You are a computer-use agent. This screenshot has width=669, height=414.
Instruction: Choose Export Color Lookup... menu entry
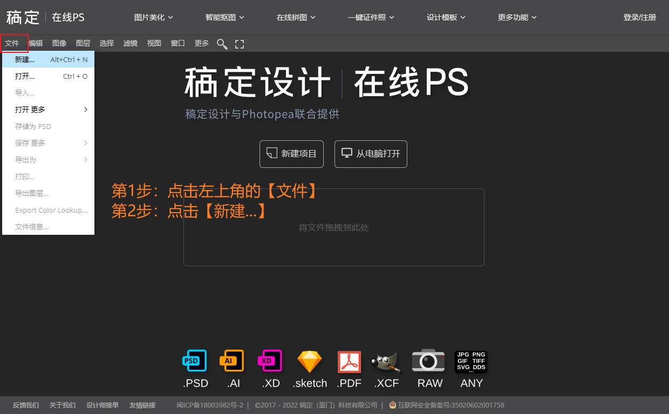(49, 210)
